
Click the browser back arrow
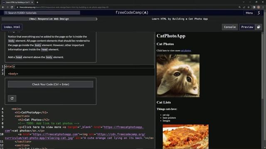[x=3, y=7]
